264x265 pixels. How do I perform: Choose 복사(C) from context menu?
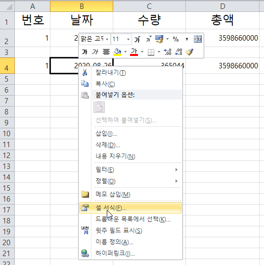pos(131,84)
